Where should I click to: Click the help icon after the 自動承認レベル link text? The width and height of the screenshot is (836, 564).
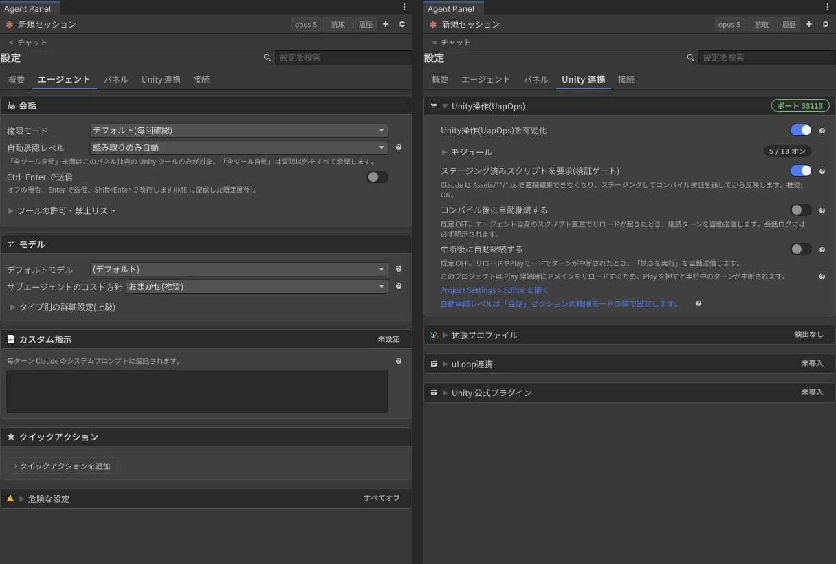(698, 303)
